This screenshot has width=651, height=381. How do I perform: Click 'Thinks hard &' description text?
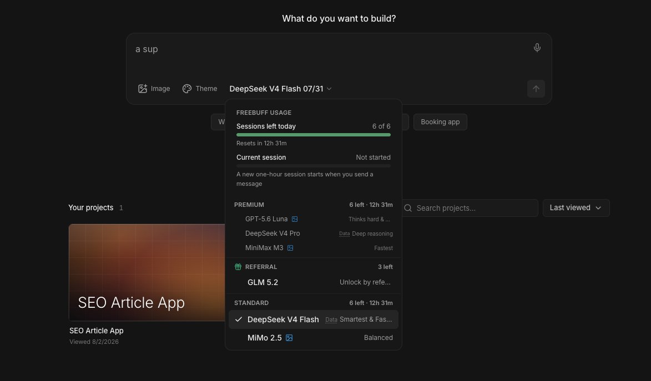tap(369, 219)
